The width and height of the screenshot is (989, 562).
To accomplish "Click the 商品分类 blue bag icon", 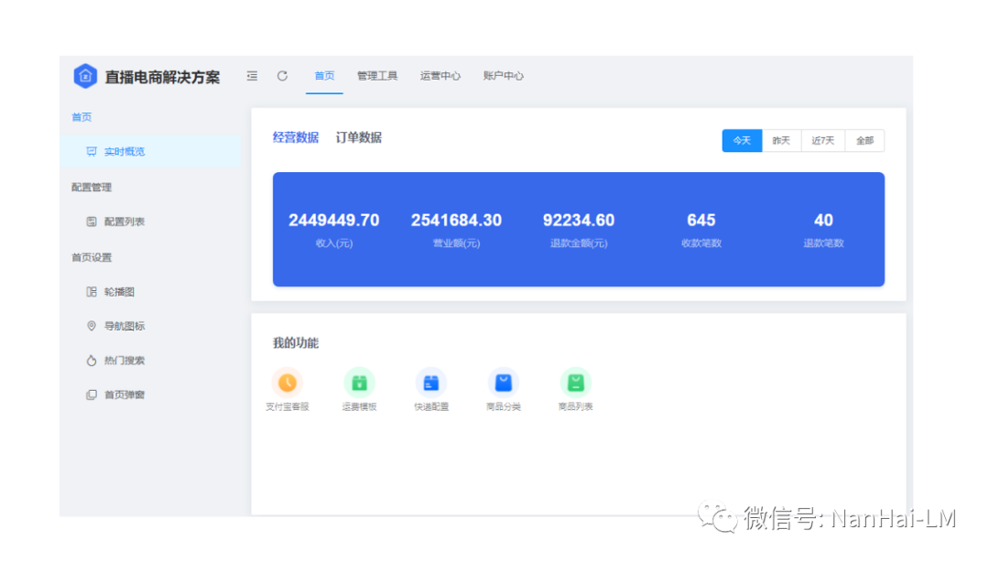I will point(503,384).
